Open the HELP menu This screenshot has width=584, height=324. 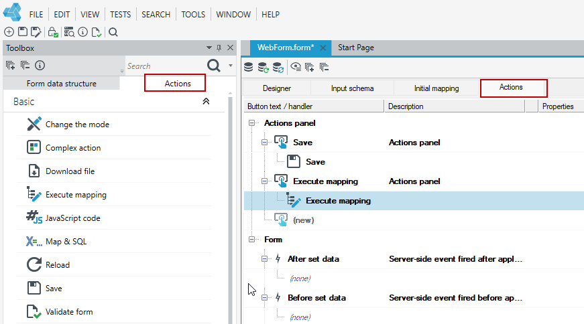270,15
